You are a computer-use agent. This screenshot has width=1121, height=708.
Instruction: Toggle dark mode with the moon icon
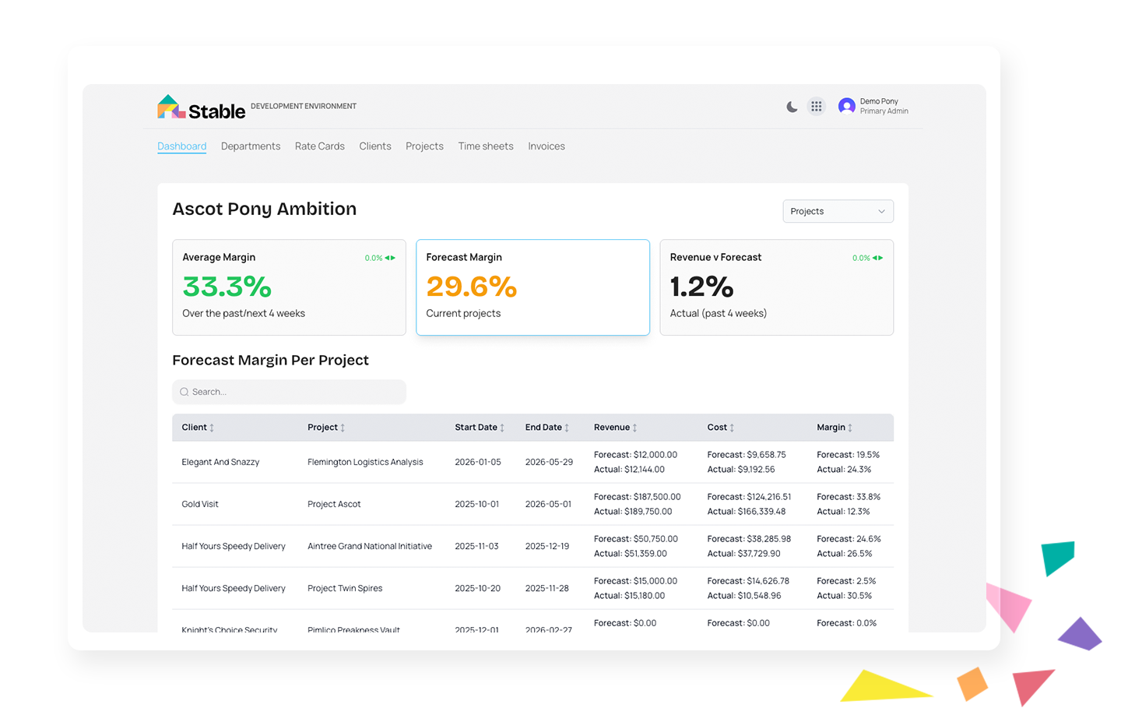792,107
